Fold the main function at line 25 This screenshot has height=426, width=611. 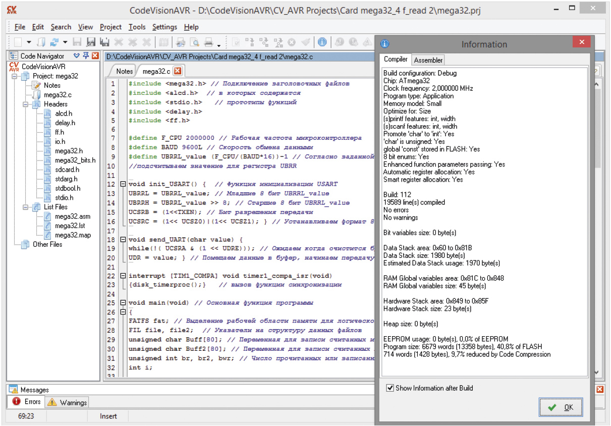tap(123, 303)
